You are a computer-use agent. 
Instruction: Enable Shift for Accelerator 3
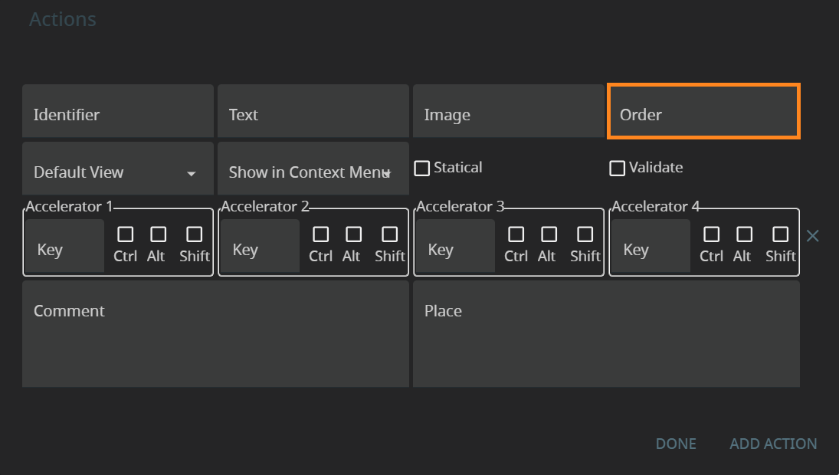click(585, 234)
